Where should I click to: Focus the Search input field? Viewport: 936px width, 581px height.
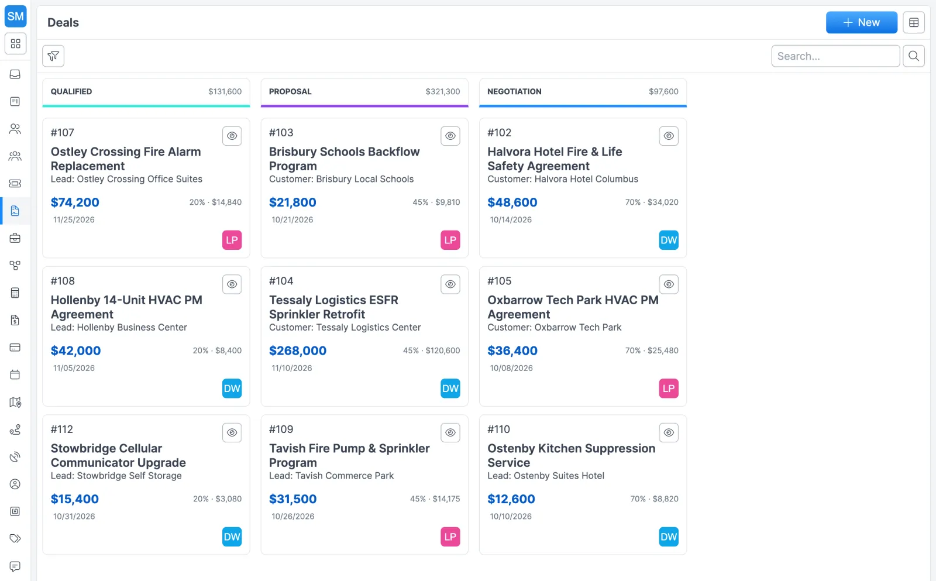tap(835, 56)
